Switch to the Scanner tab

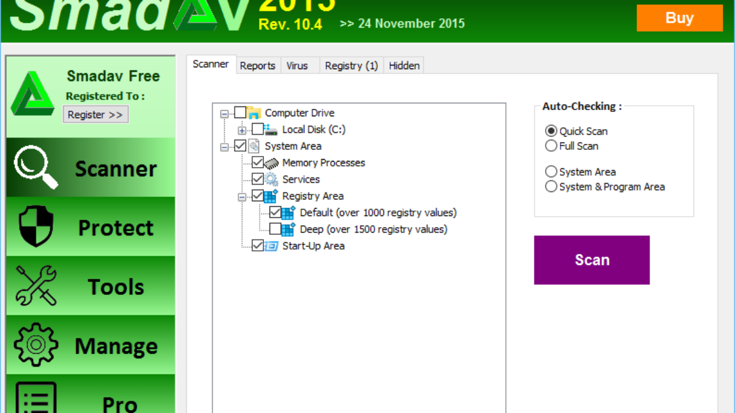pyautogui.click(x=211, y=64)
